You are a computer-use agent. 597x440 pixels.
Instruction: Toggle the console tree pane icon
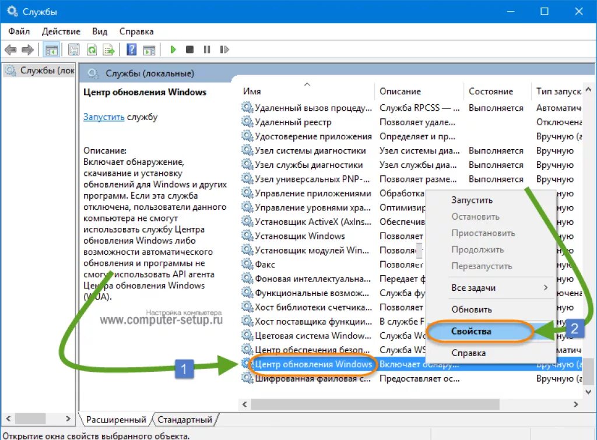[x=51, y=50]
